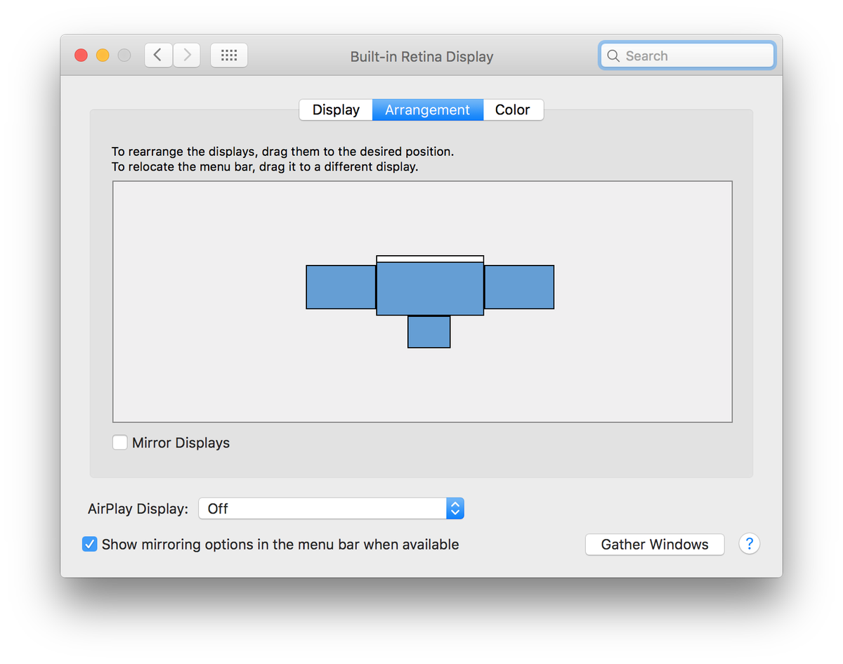The height and width of the screenshot is (664, 843).
Task: Select the right display rectangle
Action: pos(519,287)
